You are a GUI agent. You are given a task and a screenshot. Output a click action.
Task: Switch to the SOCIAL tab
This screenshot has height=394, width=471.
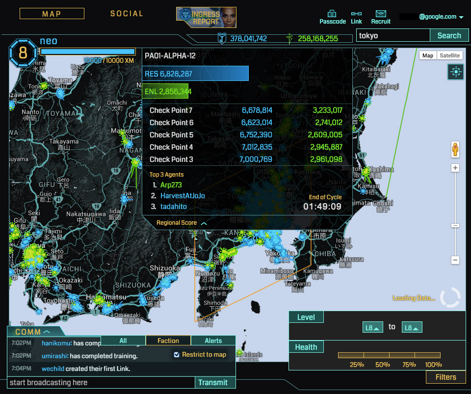pos(127,14)
